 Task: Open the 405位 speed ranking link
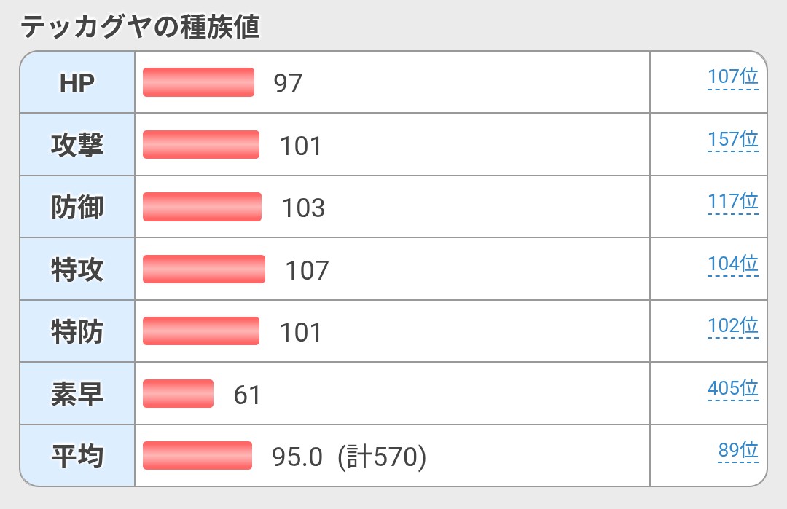pyautogui.click(x=732, y=388)
